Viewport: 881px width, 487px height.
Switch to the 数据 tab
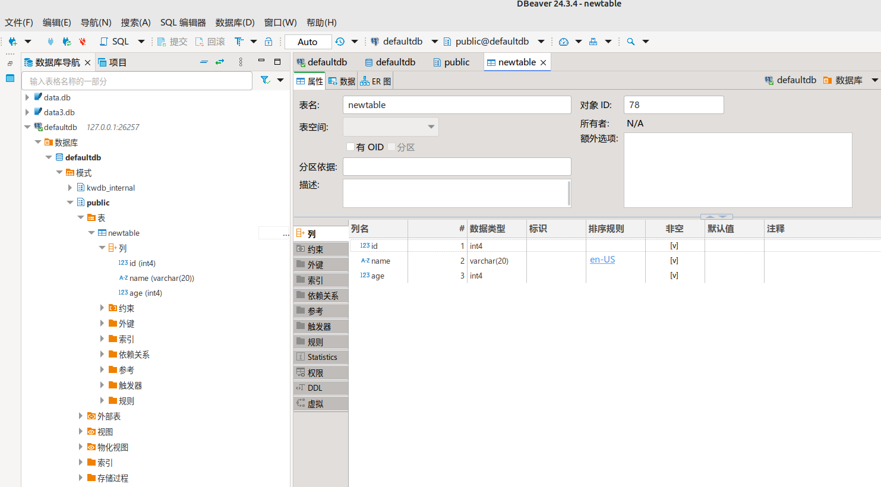[x=342, y=81]
